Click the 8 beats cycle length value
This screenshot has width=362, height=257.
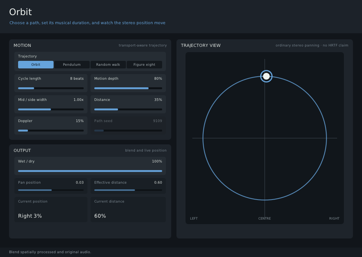77,79
